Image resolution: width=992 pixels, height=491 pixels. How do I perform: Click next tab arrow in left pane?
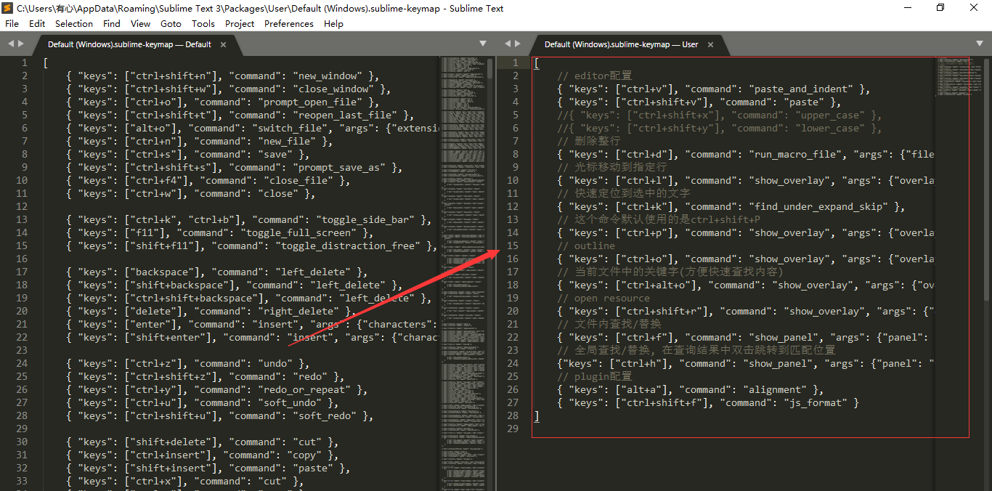(20, 44)
